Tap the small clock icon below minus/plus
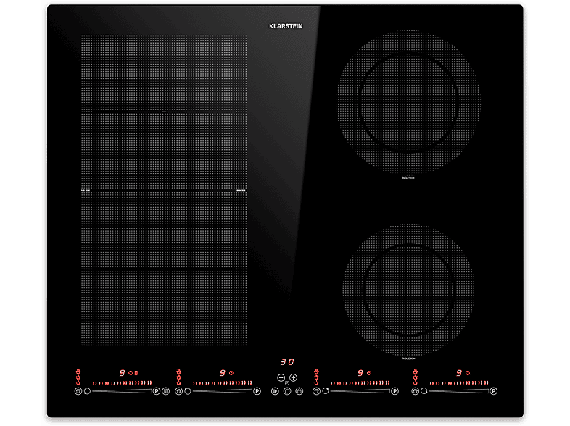 click(x=287, y=383)
